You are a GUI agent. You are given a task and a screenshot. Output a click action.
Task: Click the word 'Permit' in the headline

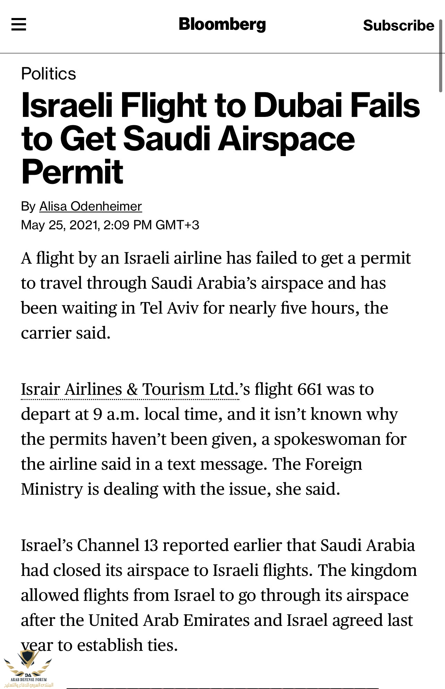point(72,172)
